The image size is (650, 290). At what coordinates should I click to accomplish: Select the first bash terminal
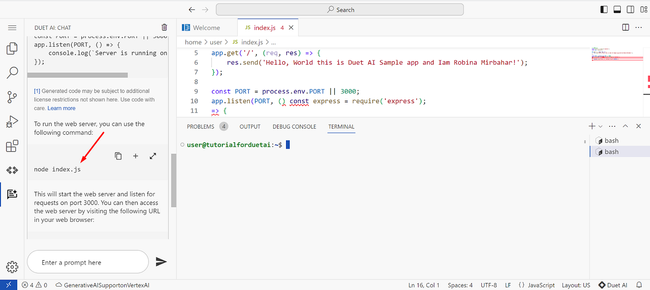pyautogui.click(x=620, y=140)
